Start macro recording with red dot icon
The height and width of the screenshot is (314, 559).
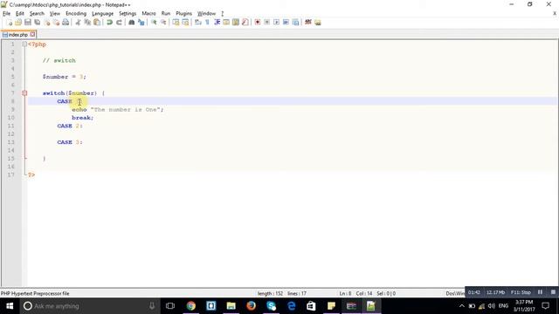pyautogui.click(x=258, y=23)
